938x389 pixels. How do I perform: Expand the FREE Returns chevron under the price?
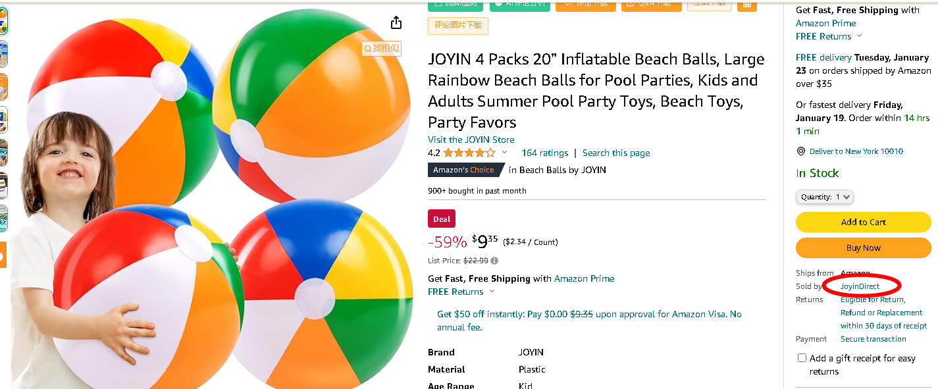pos(492,292)
